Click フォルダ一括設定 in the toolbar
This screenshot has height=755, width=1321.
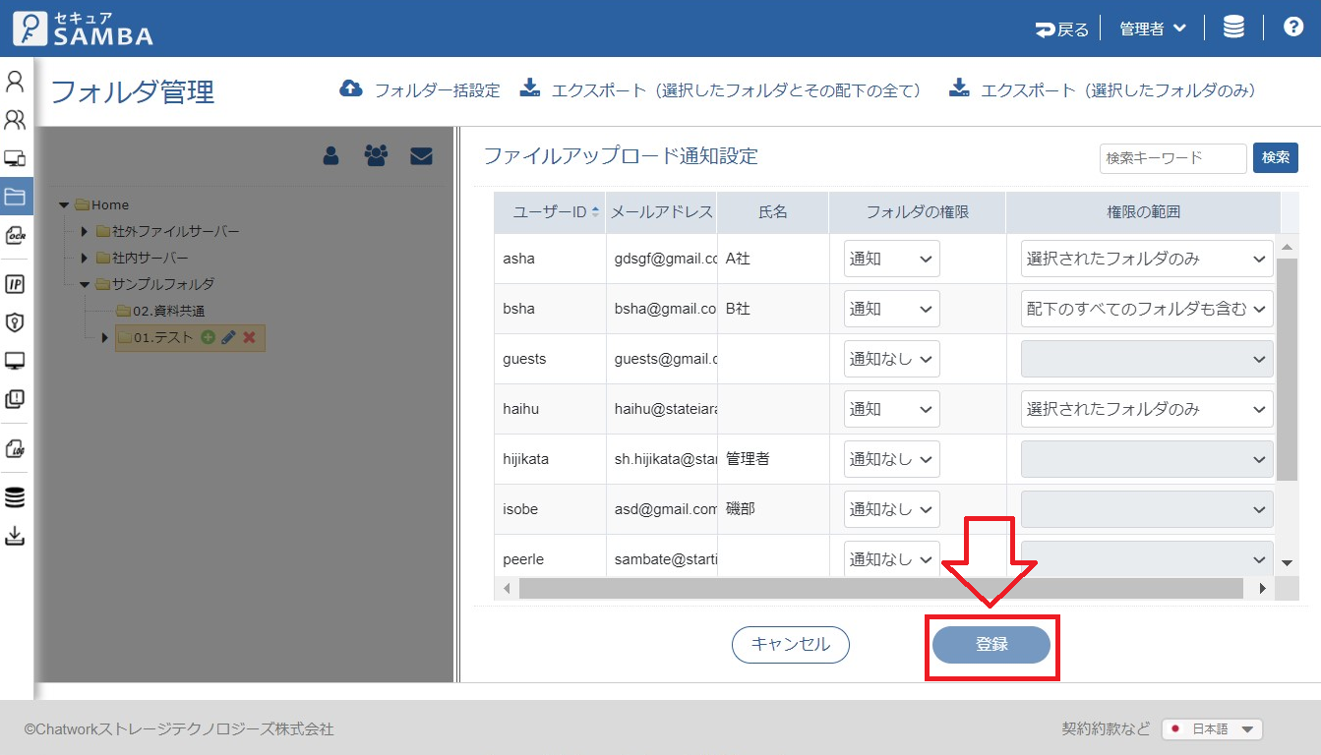pos(420,90)
